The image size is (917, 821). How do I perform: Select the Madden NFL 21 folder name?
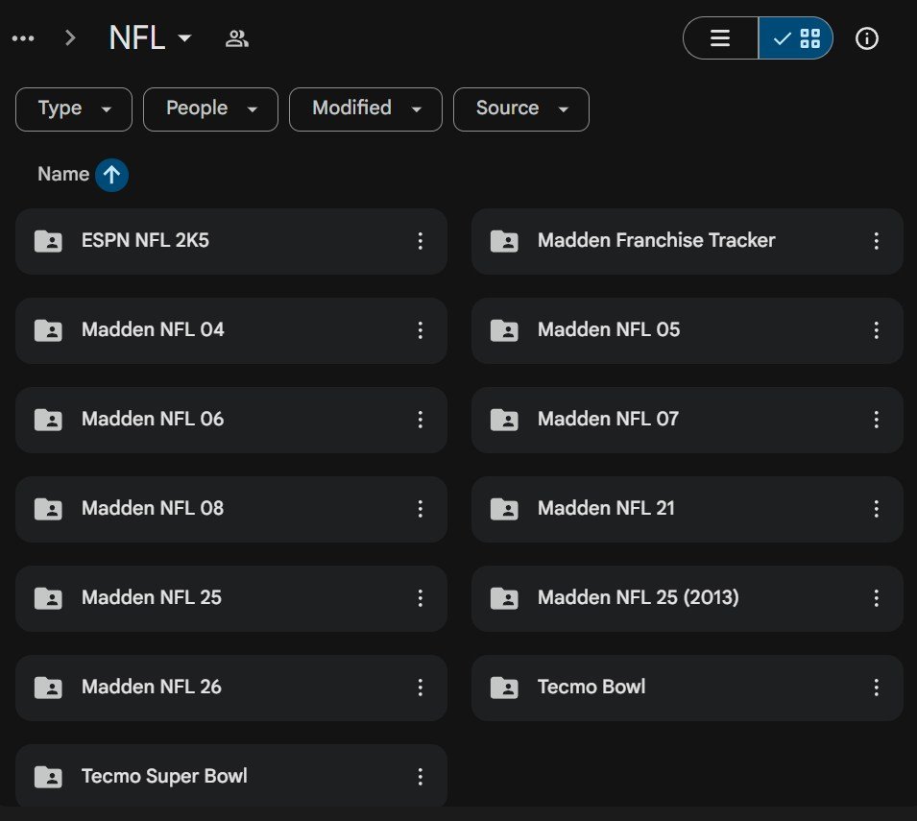[x=606, y=508]
